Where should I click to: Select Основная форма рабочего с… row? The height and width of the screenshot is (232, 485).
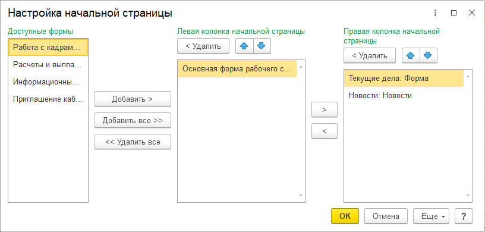[237, 69]
